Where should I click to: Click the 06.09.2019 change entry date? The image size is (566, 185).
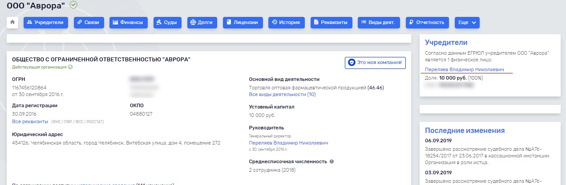(438, 140)
